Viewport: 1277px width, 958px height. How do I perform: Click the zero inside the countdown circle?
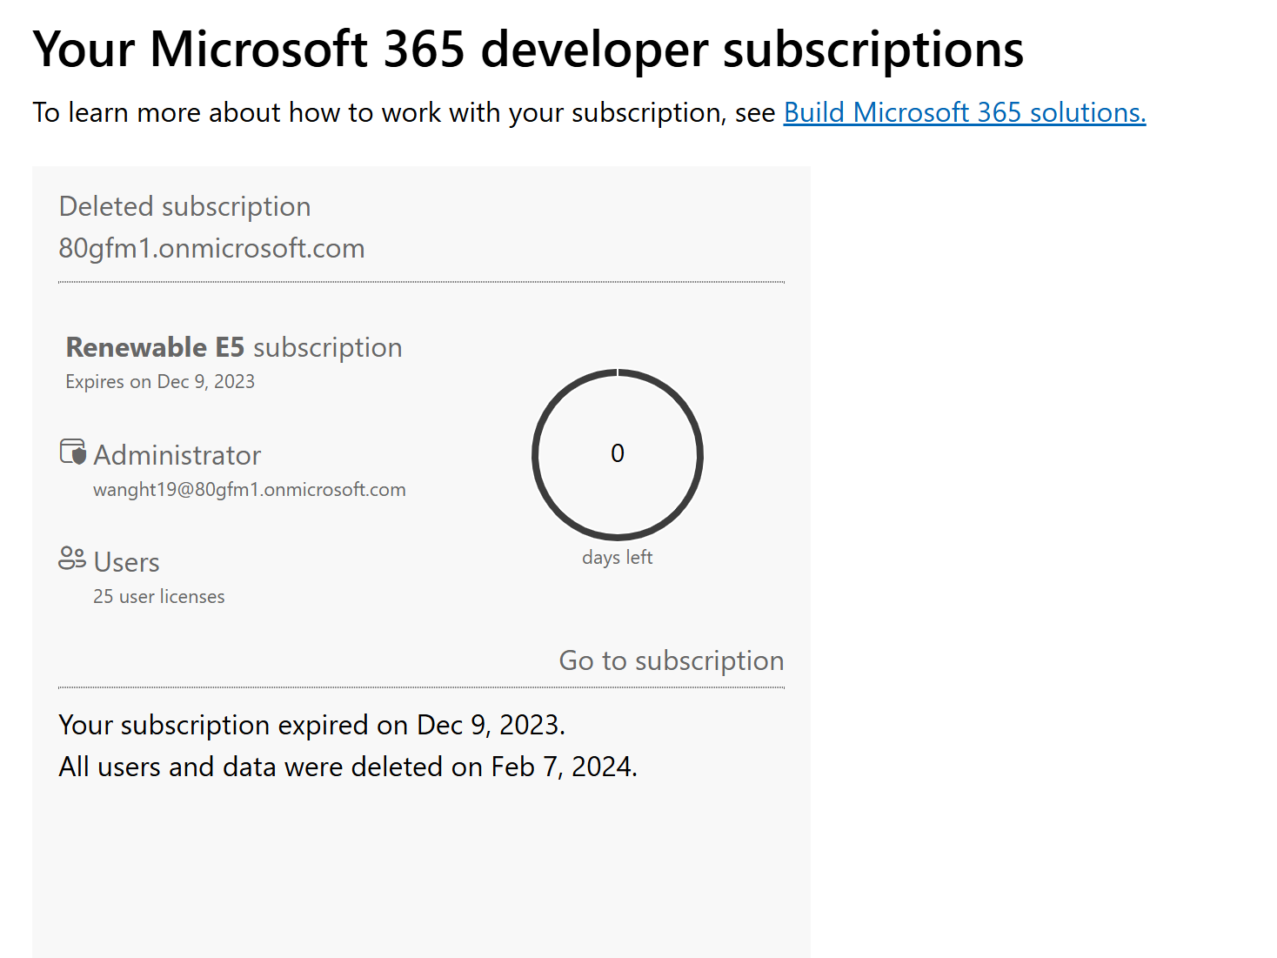tap(618, 453)
